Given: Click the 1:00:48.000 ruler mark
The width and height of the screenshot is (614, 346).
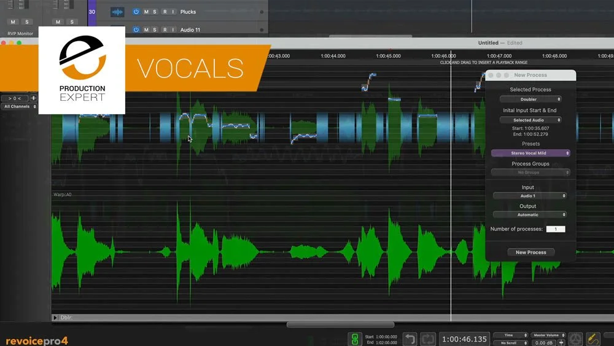Looking at the screenshot, I should click(x=554, y=56).
